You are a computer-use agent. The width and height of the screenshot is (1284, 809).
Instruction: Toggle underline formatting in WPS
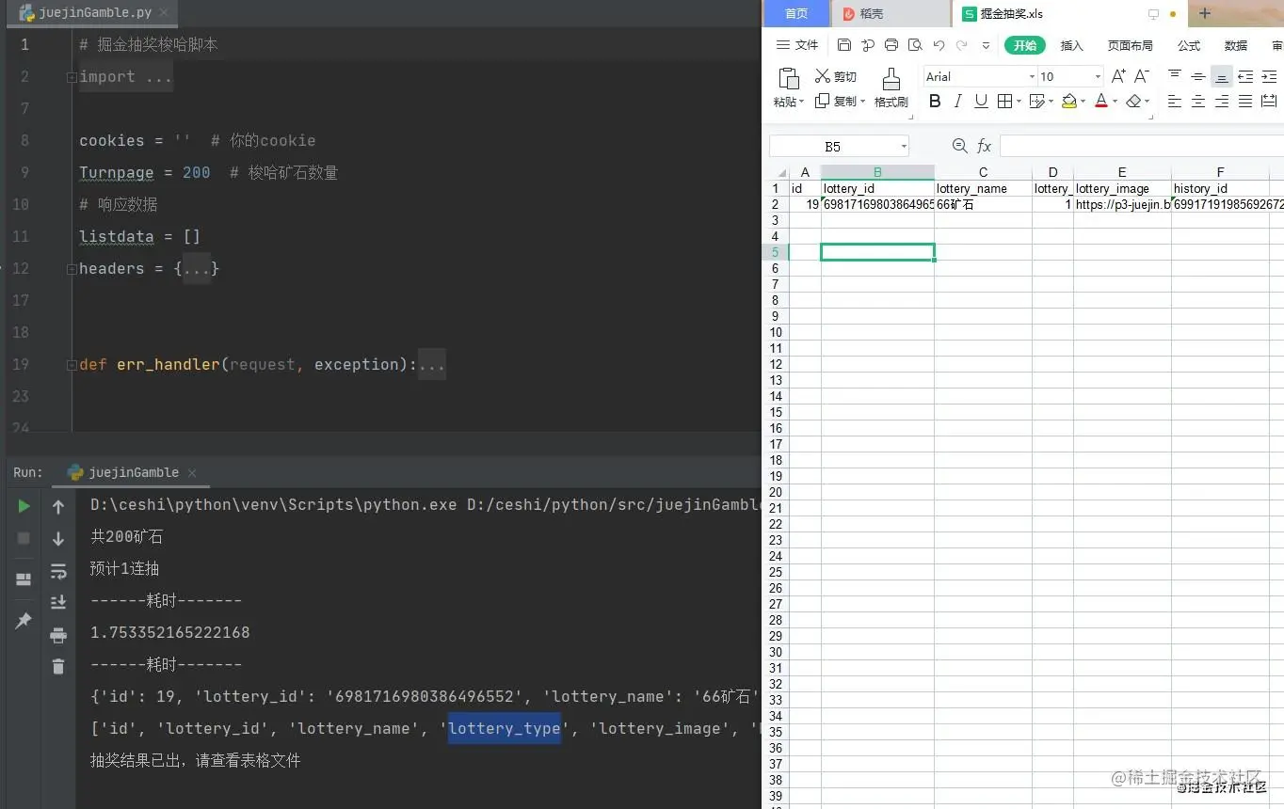[981, 101]
